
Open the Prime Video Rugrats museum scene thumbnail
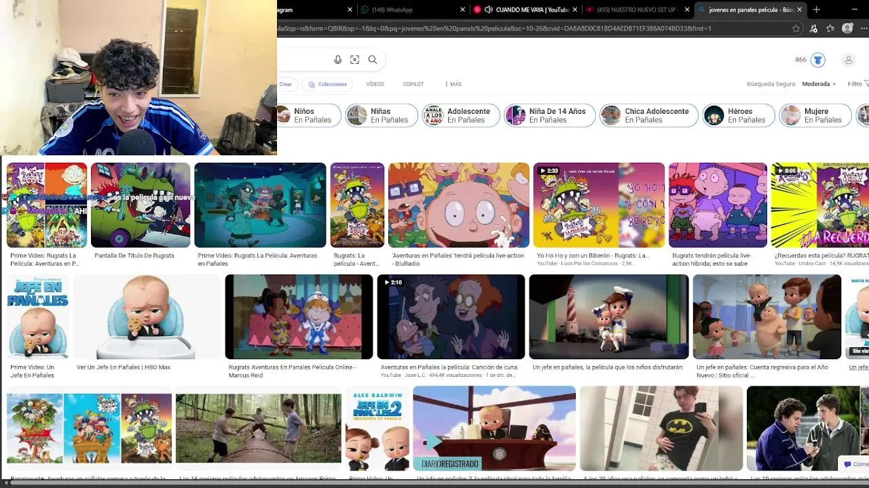(260, 205)
